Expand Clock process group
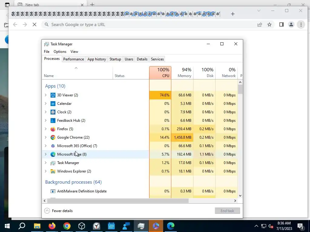 coord(46,112)
